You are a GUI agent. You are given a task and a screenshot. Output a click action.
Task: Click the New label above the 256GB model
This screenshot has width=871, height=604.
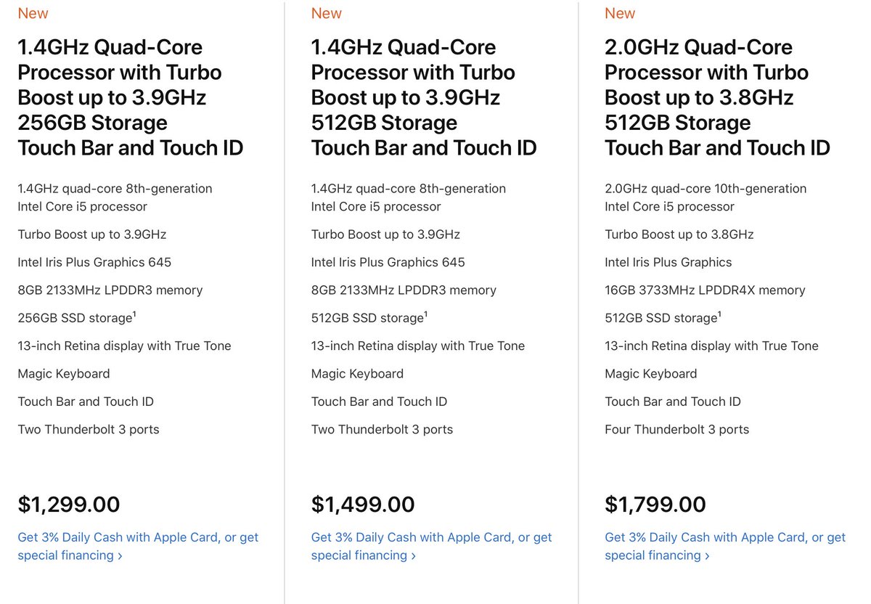coord(33,13)
